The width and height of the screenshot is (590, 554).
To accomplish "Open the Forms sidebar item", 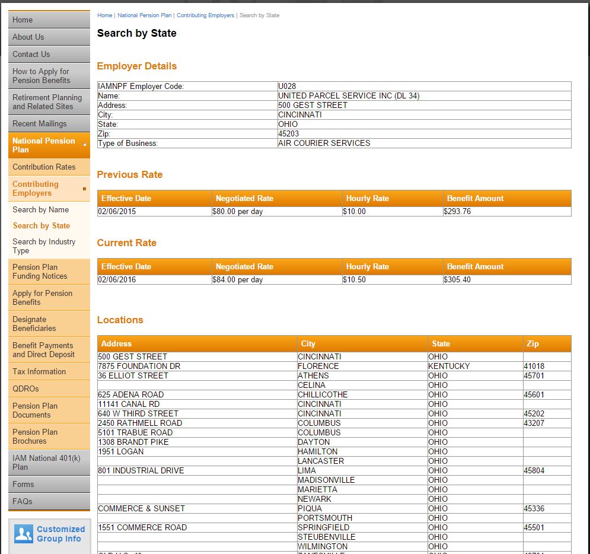I will coord(49,485).
